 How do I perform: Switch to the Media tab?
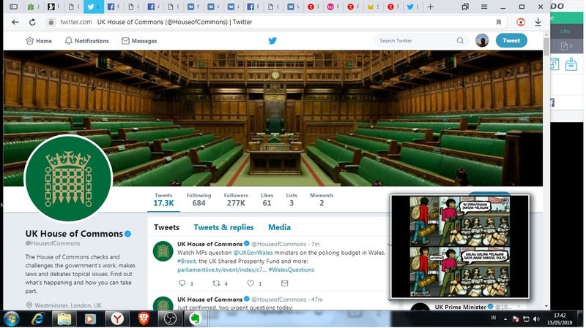279,227
